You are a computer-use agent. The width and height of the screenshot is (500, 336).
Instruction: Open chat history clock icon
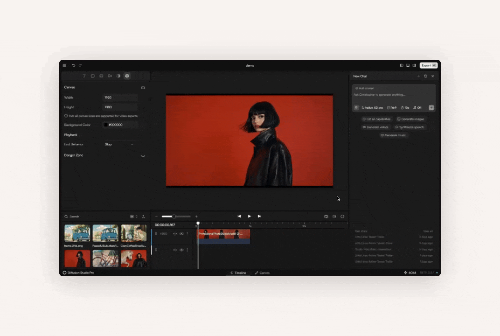[425, 76]
